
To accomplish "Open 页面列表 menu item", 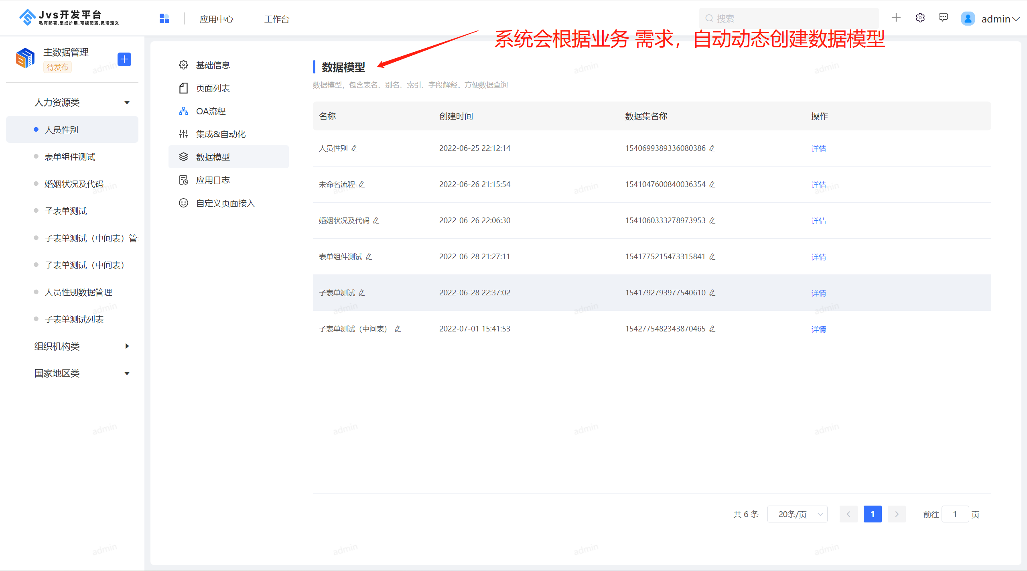I will pos(229,88).
